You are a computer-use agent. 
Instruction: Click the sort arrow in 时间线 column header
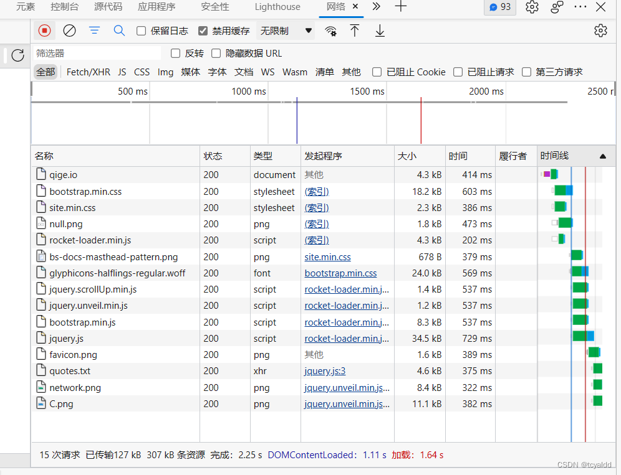pyautogui.click(x=603, y=156)
